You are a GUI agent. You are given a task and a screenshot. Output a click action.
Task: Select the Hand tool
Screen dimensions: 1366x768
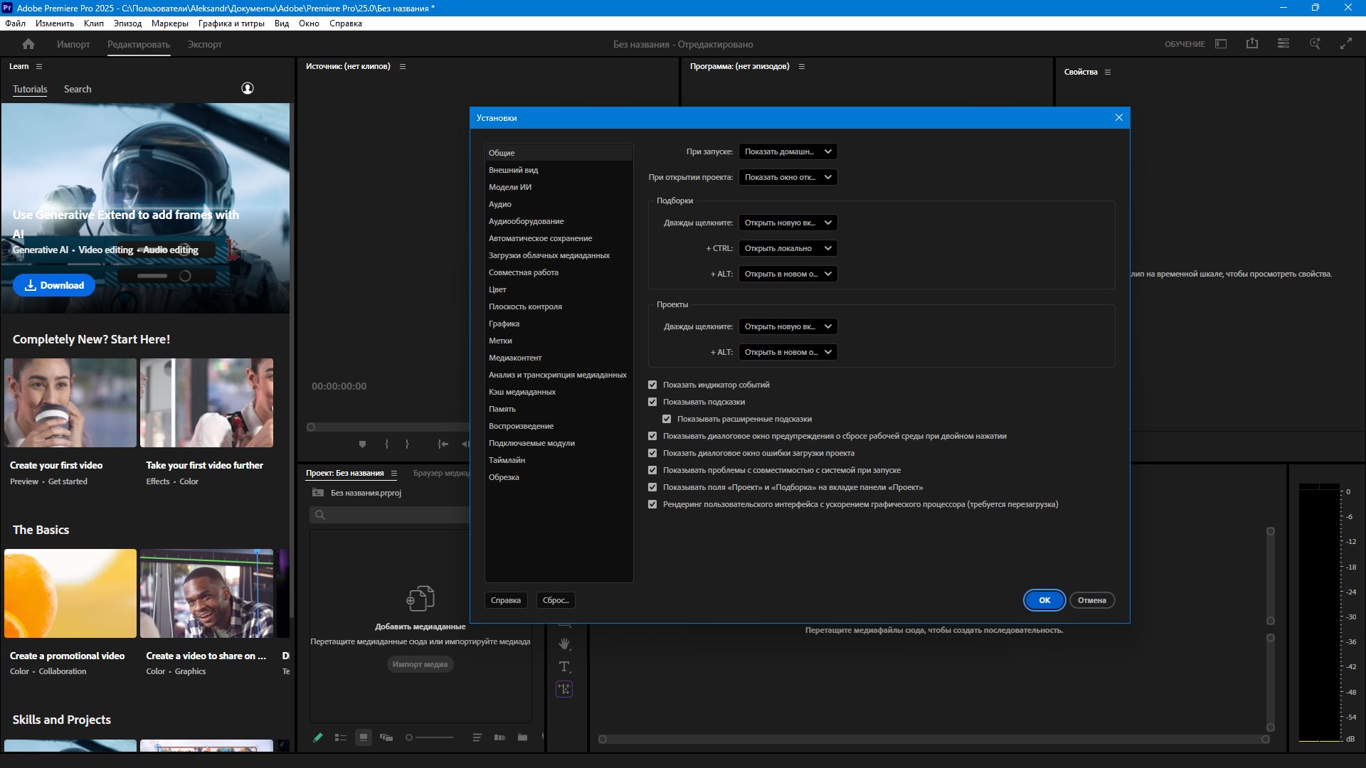click(x=564, y=644)
